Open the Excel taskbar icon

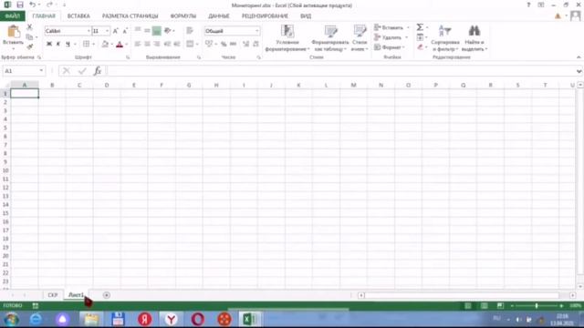click(x=250, y=319)
